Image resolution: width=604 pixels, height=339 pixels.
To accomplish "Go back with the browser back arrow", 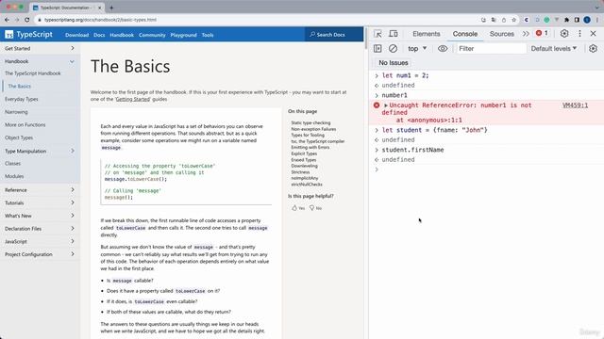I will click(x=7, y=20).
